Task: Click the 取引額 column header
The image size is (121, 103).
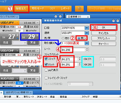Action: click(x=8, y=97)
